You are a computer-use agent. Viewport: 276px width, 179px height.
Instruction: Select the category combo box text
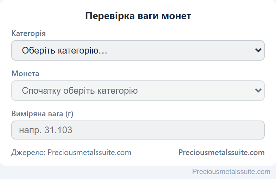(x=65, y=51)
